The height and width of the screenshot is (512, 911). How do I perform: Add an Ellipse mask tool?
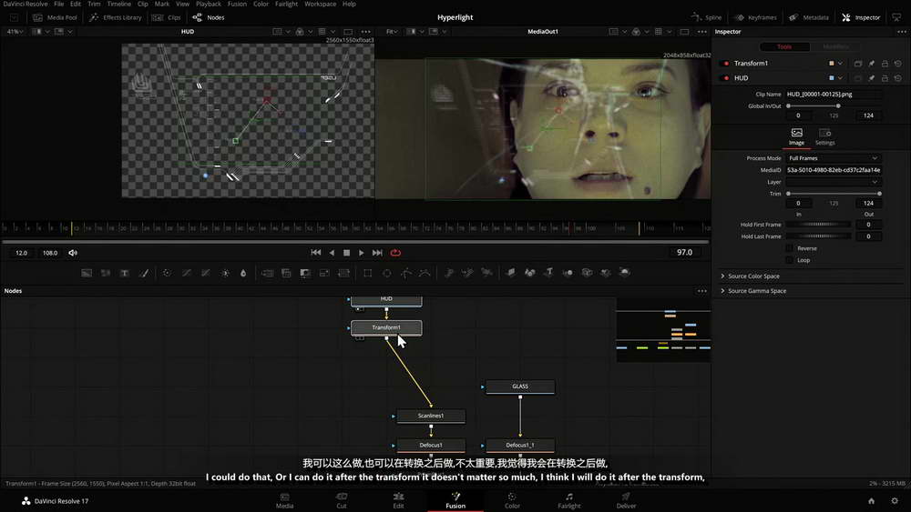pos(387,273)
